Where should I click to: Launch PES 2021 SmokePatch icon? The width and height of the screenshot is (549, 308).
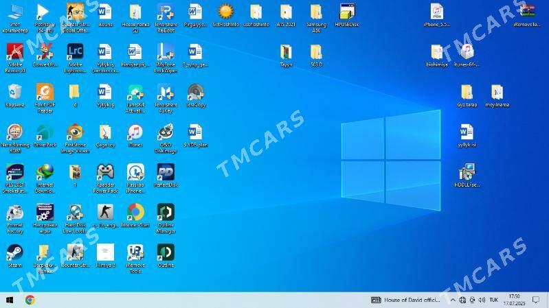pyautogui.click(x=14, y=178)
